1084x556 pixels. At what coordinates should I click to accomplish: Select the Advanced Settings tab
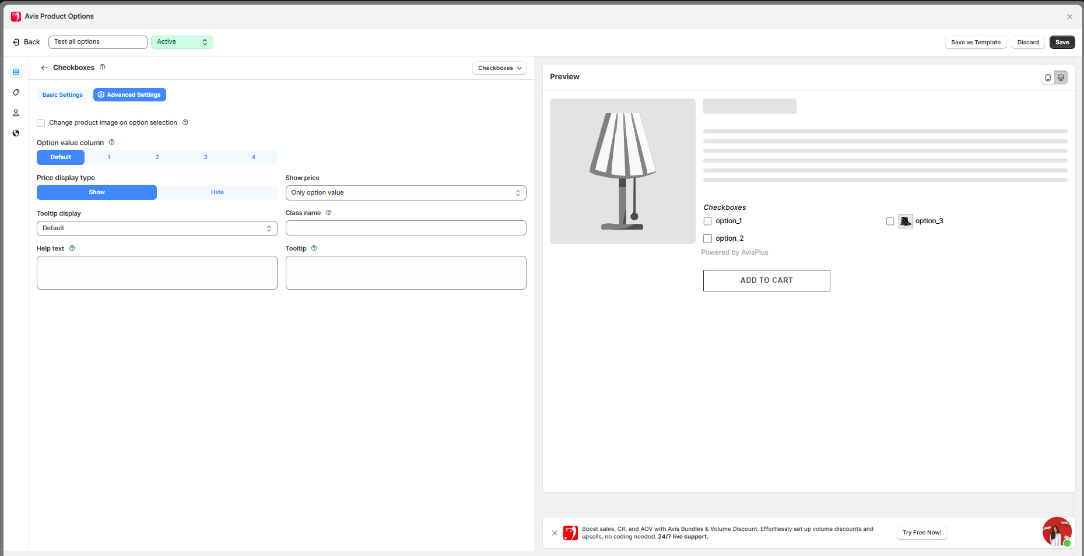pos(129,95)
